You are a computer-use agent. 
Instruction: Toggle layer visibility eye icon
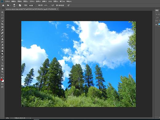tap(156, 25)
